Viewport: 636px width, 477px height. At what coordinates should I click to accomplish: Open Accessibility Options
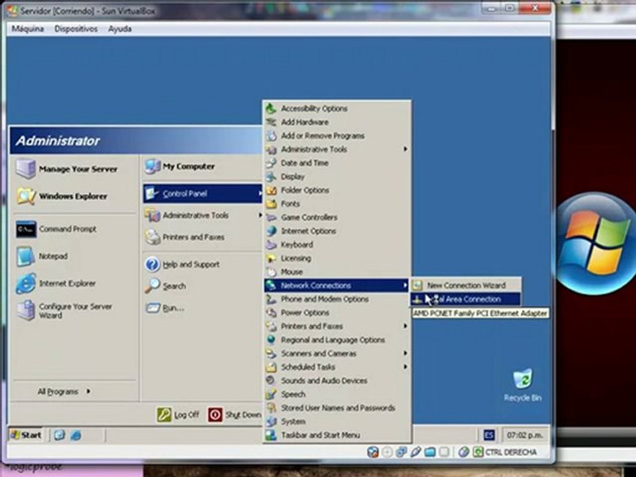[x=337, y=108]
